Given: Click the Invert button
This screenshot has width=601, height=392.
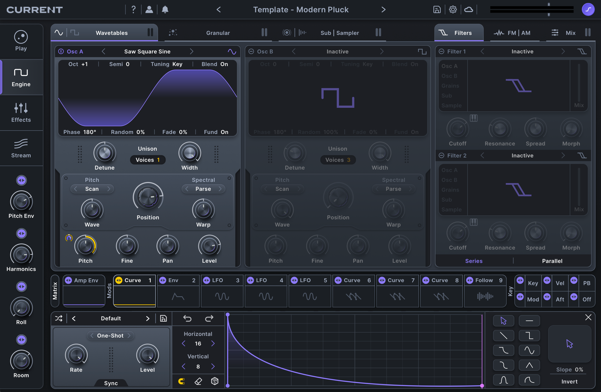Looking at the screenshot, I should 569,381.
